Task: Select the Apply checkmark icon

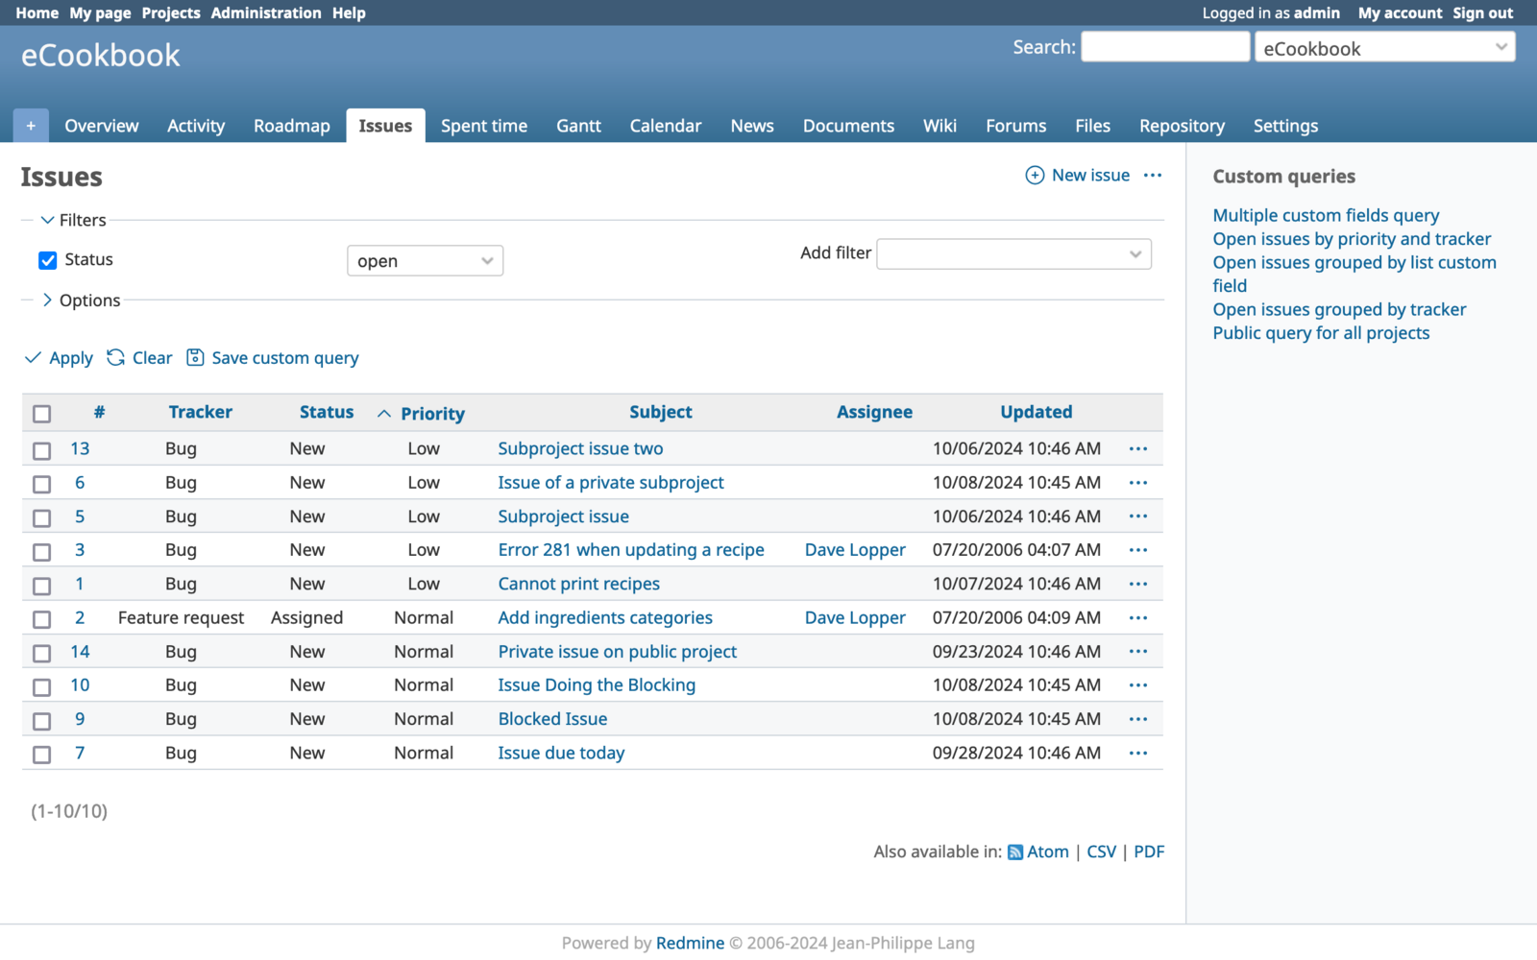Action: (33, 357)
